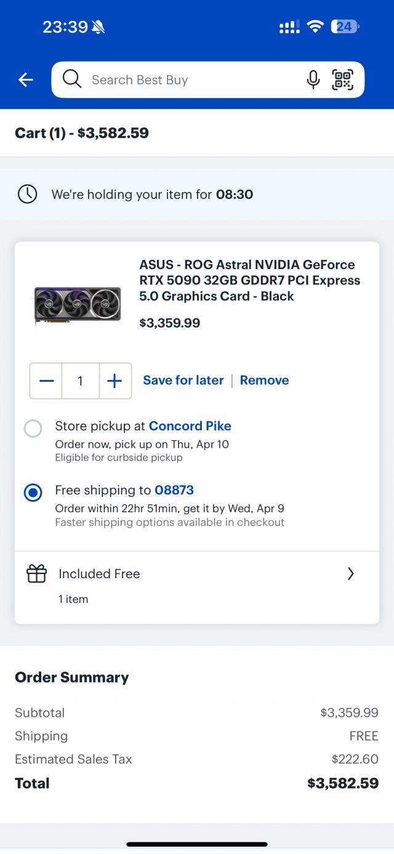Increase quantity with plus button
This screenshot has width=394, height=854.
click(x=115, y=381)
